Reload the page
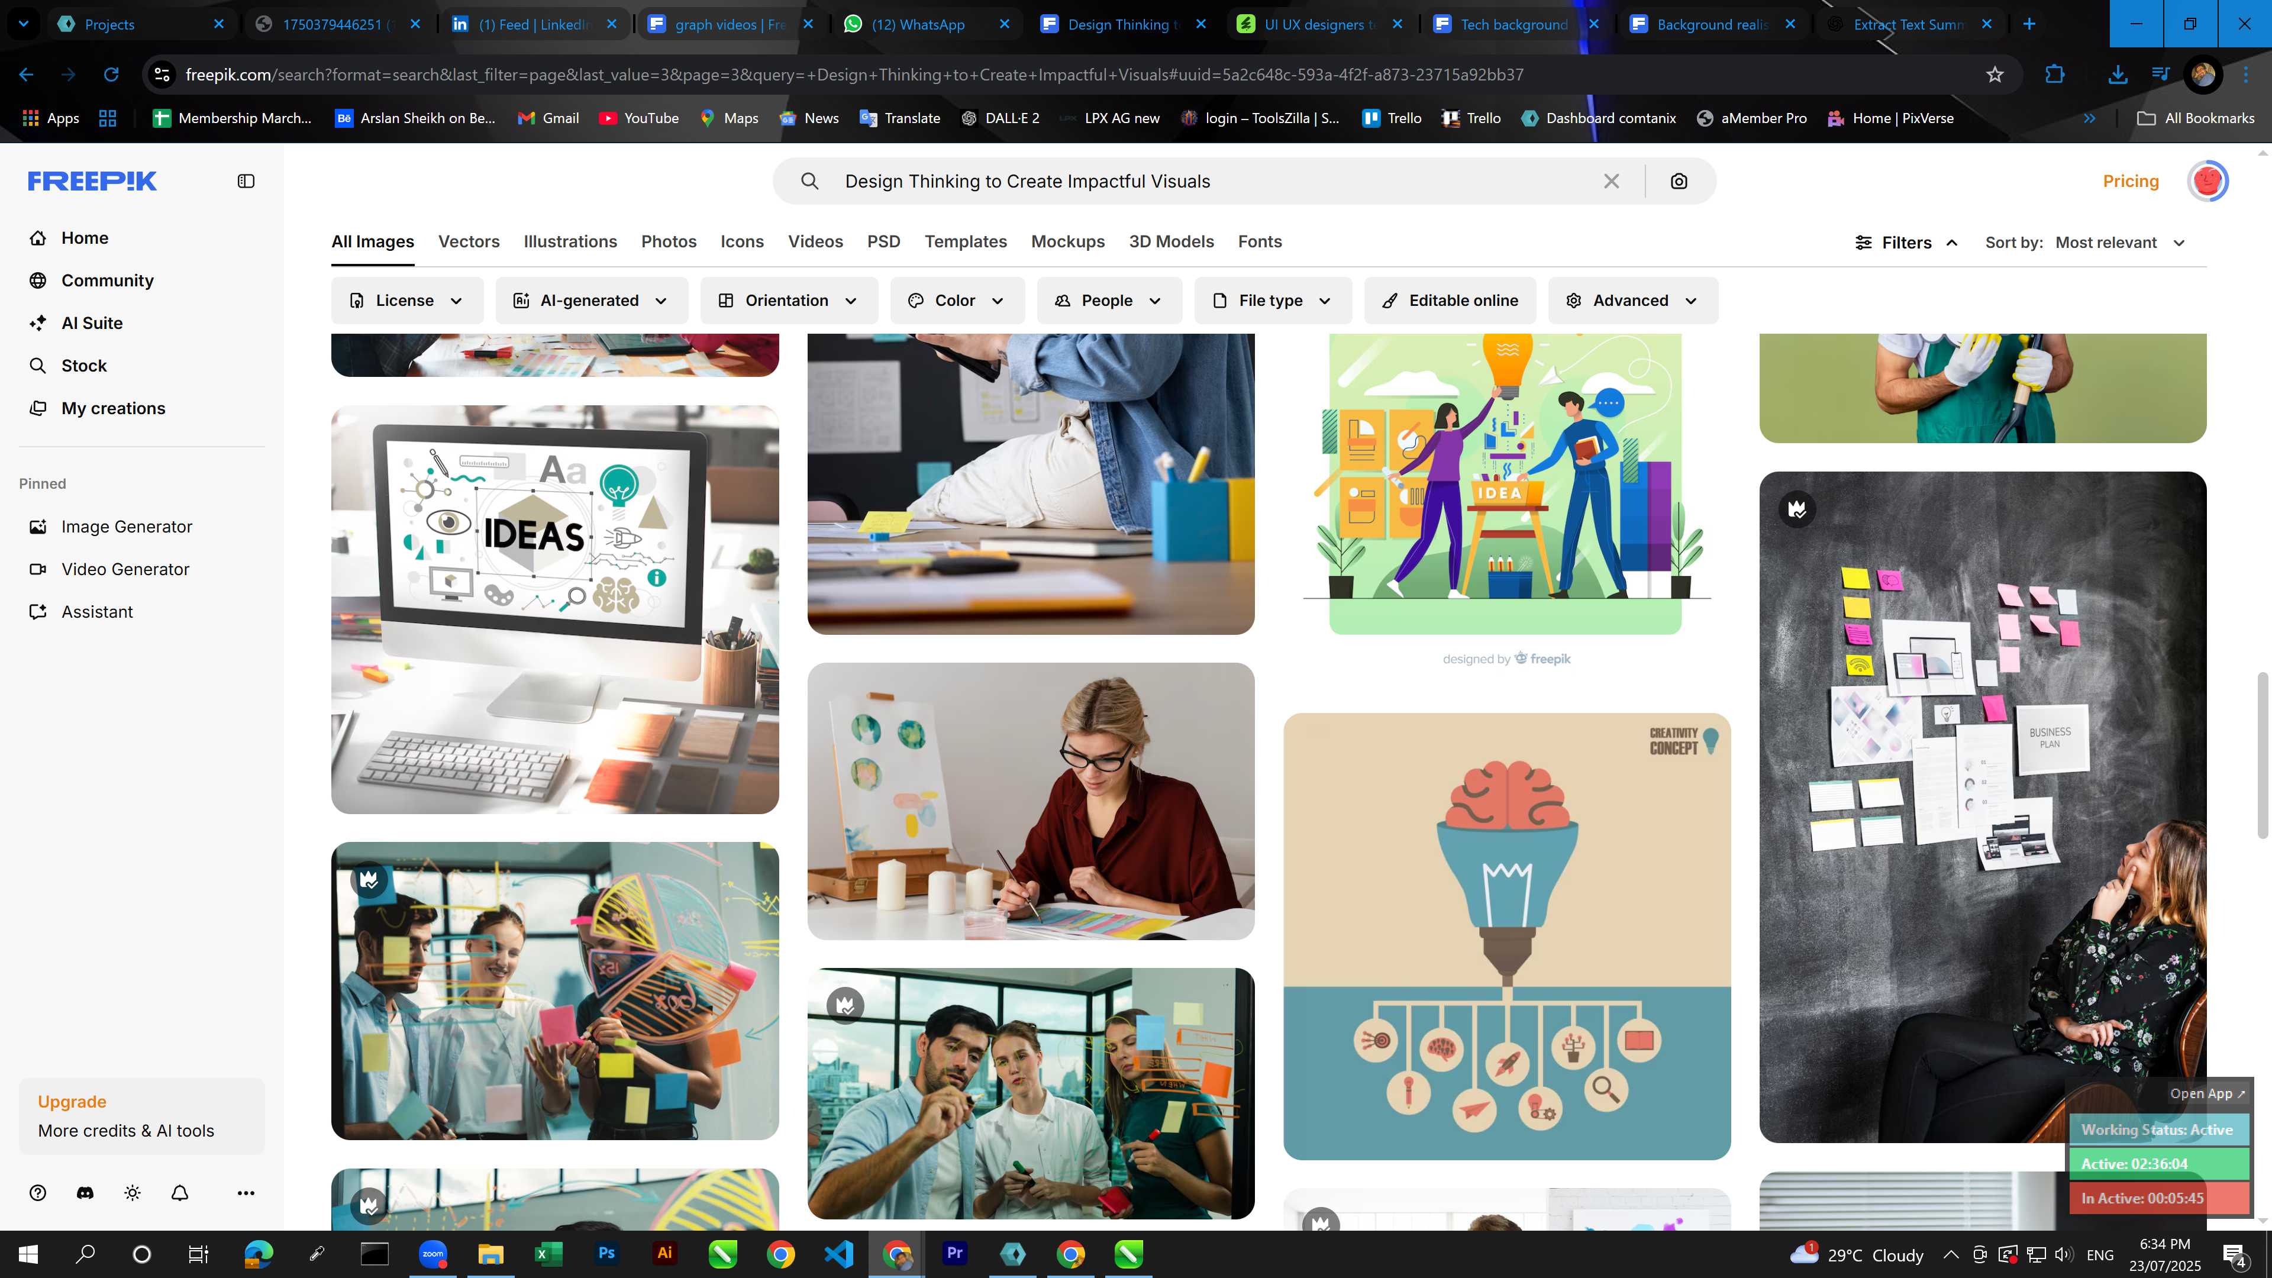The height and width of the screenshot is (1278, 2272). coord(111,75)
